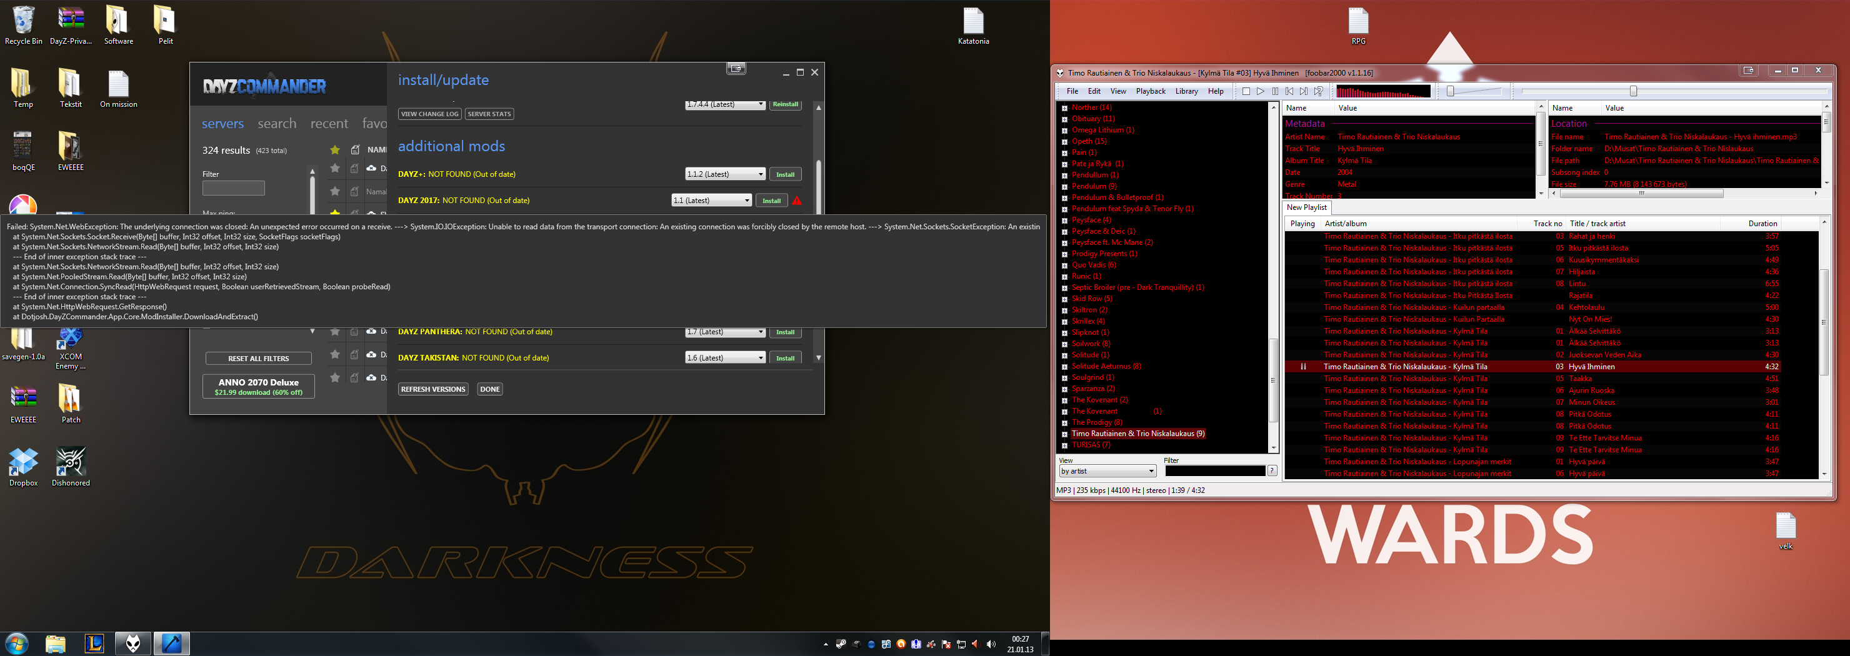
Task: Open the network tray icon
Action: point(962,644)
